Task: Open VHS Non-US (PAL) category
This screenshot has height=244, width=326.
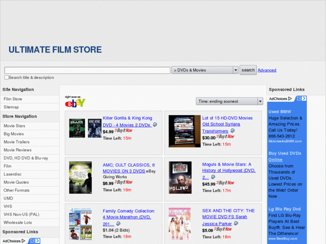Action: (22, 214)
